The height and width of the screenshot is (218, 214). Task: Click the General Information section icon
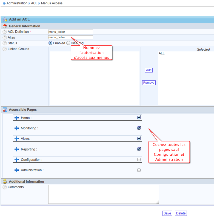click(x=5, y=26)
